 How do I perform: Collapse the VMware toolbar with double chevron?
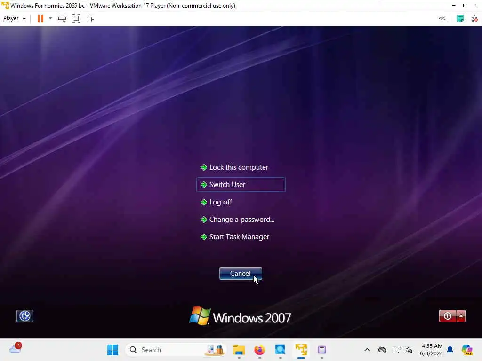(x=442, y=18)
